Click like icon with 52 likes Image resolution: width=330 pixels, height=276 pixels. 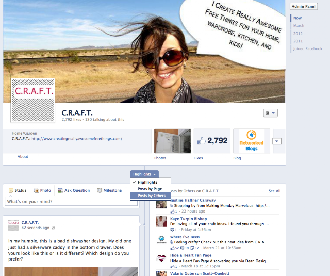(x=173, y=248)
